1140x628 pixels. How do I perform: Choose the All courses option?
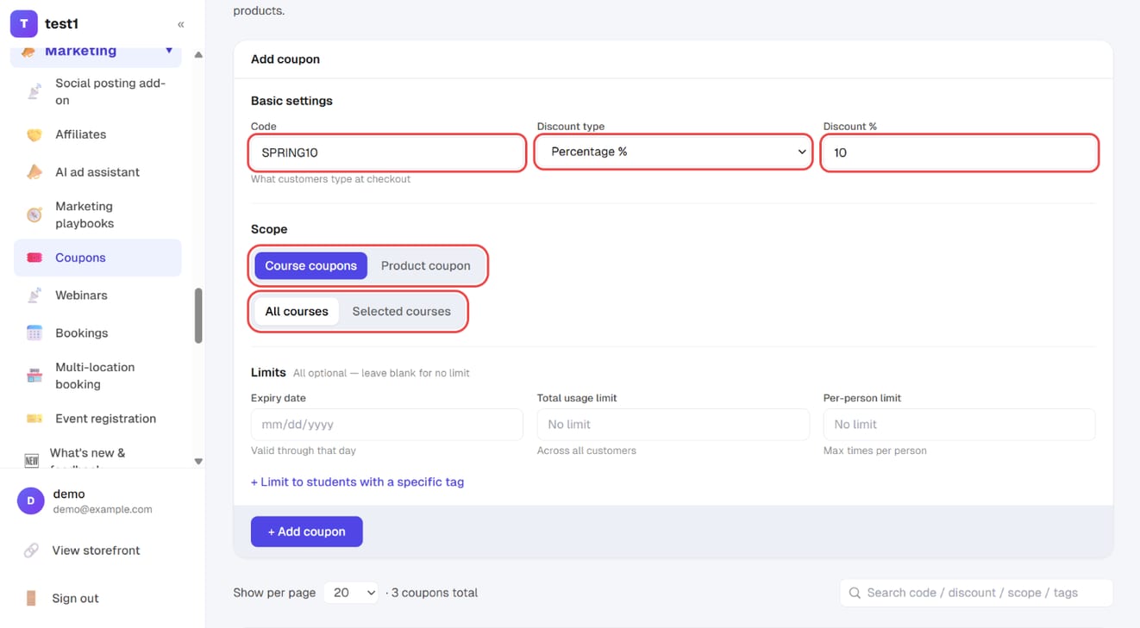297,311
